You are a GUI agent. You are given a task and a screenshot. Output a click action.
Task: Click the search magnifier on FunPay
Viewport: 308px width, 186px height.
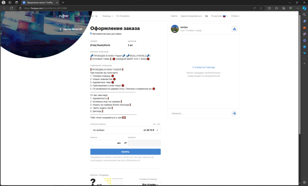pos(96,16)
